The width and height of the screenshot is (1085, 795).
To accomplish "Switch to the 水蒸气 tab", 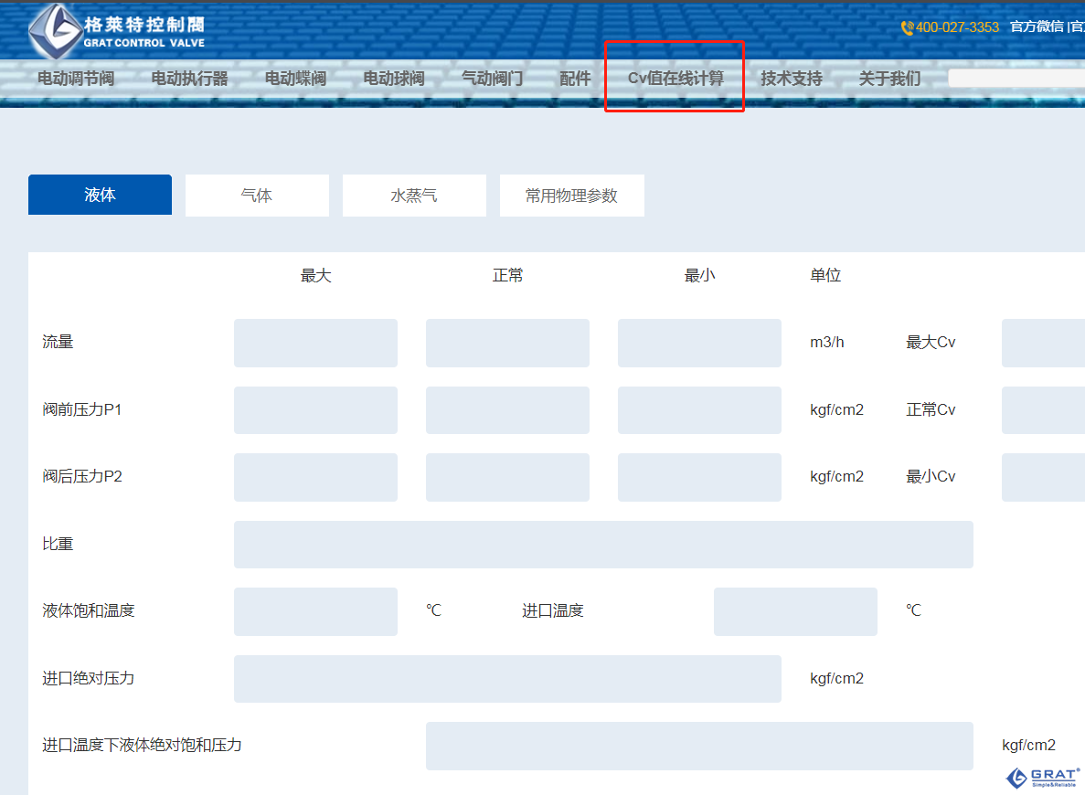I will point(414,196).
